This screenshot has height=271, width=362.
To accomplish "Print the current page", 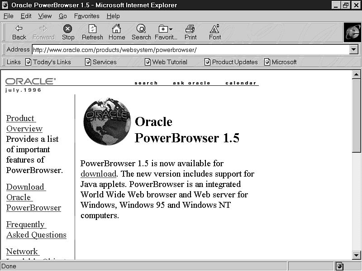I will (191, 33).
